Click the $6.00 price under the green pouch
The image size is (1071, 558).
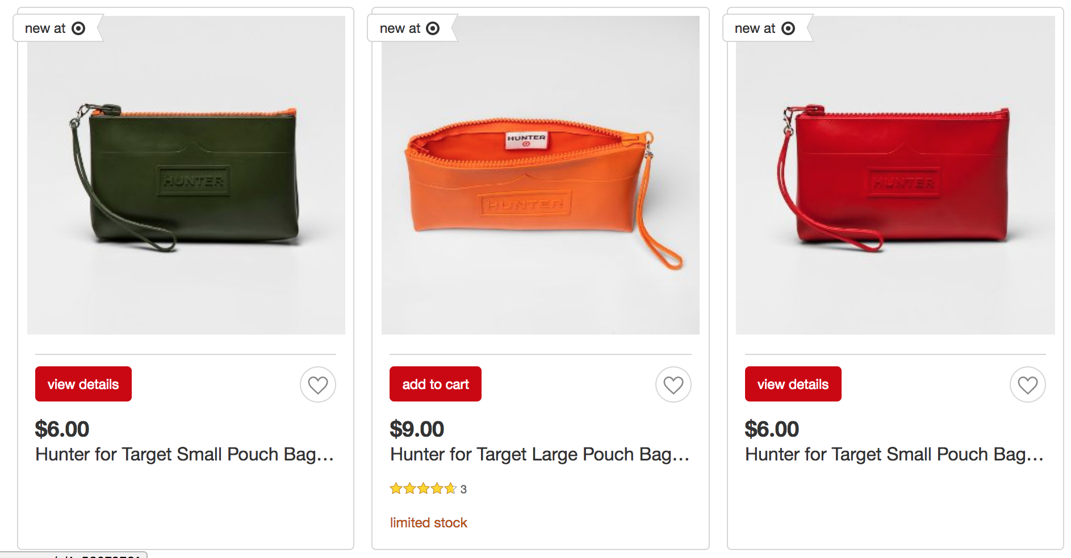(x=62, y=429)
